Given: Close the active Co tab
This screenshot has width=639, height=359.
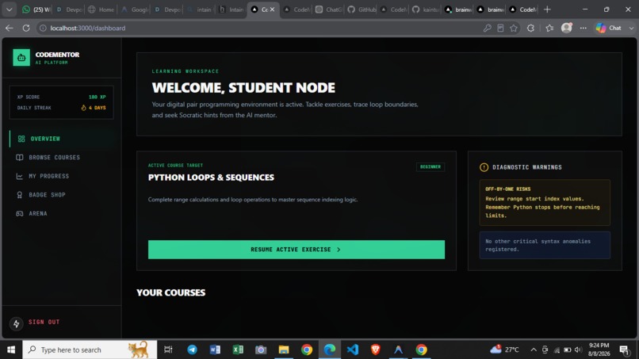Looking at the screenshot, I should (x=272, y=10).
